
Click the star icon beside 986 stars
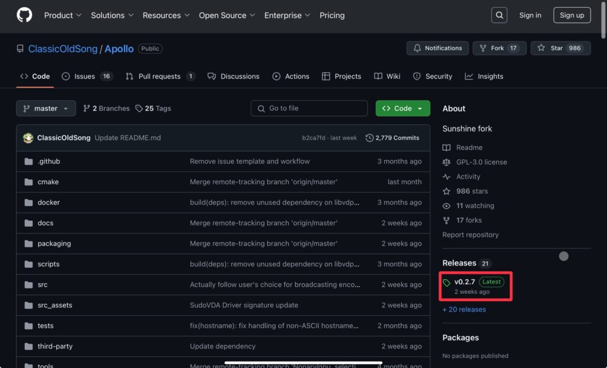pos(446,191)
